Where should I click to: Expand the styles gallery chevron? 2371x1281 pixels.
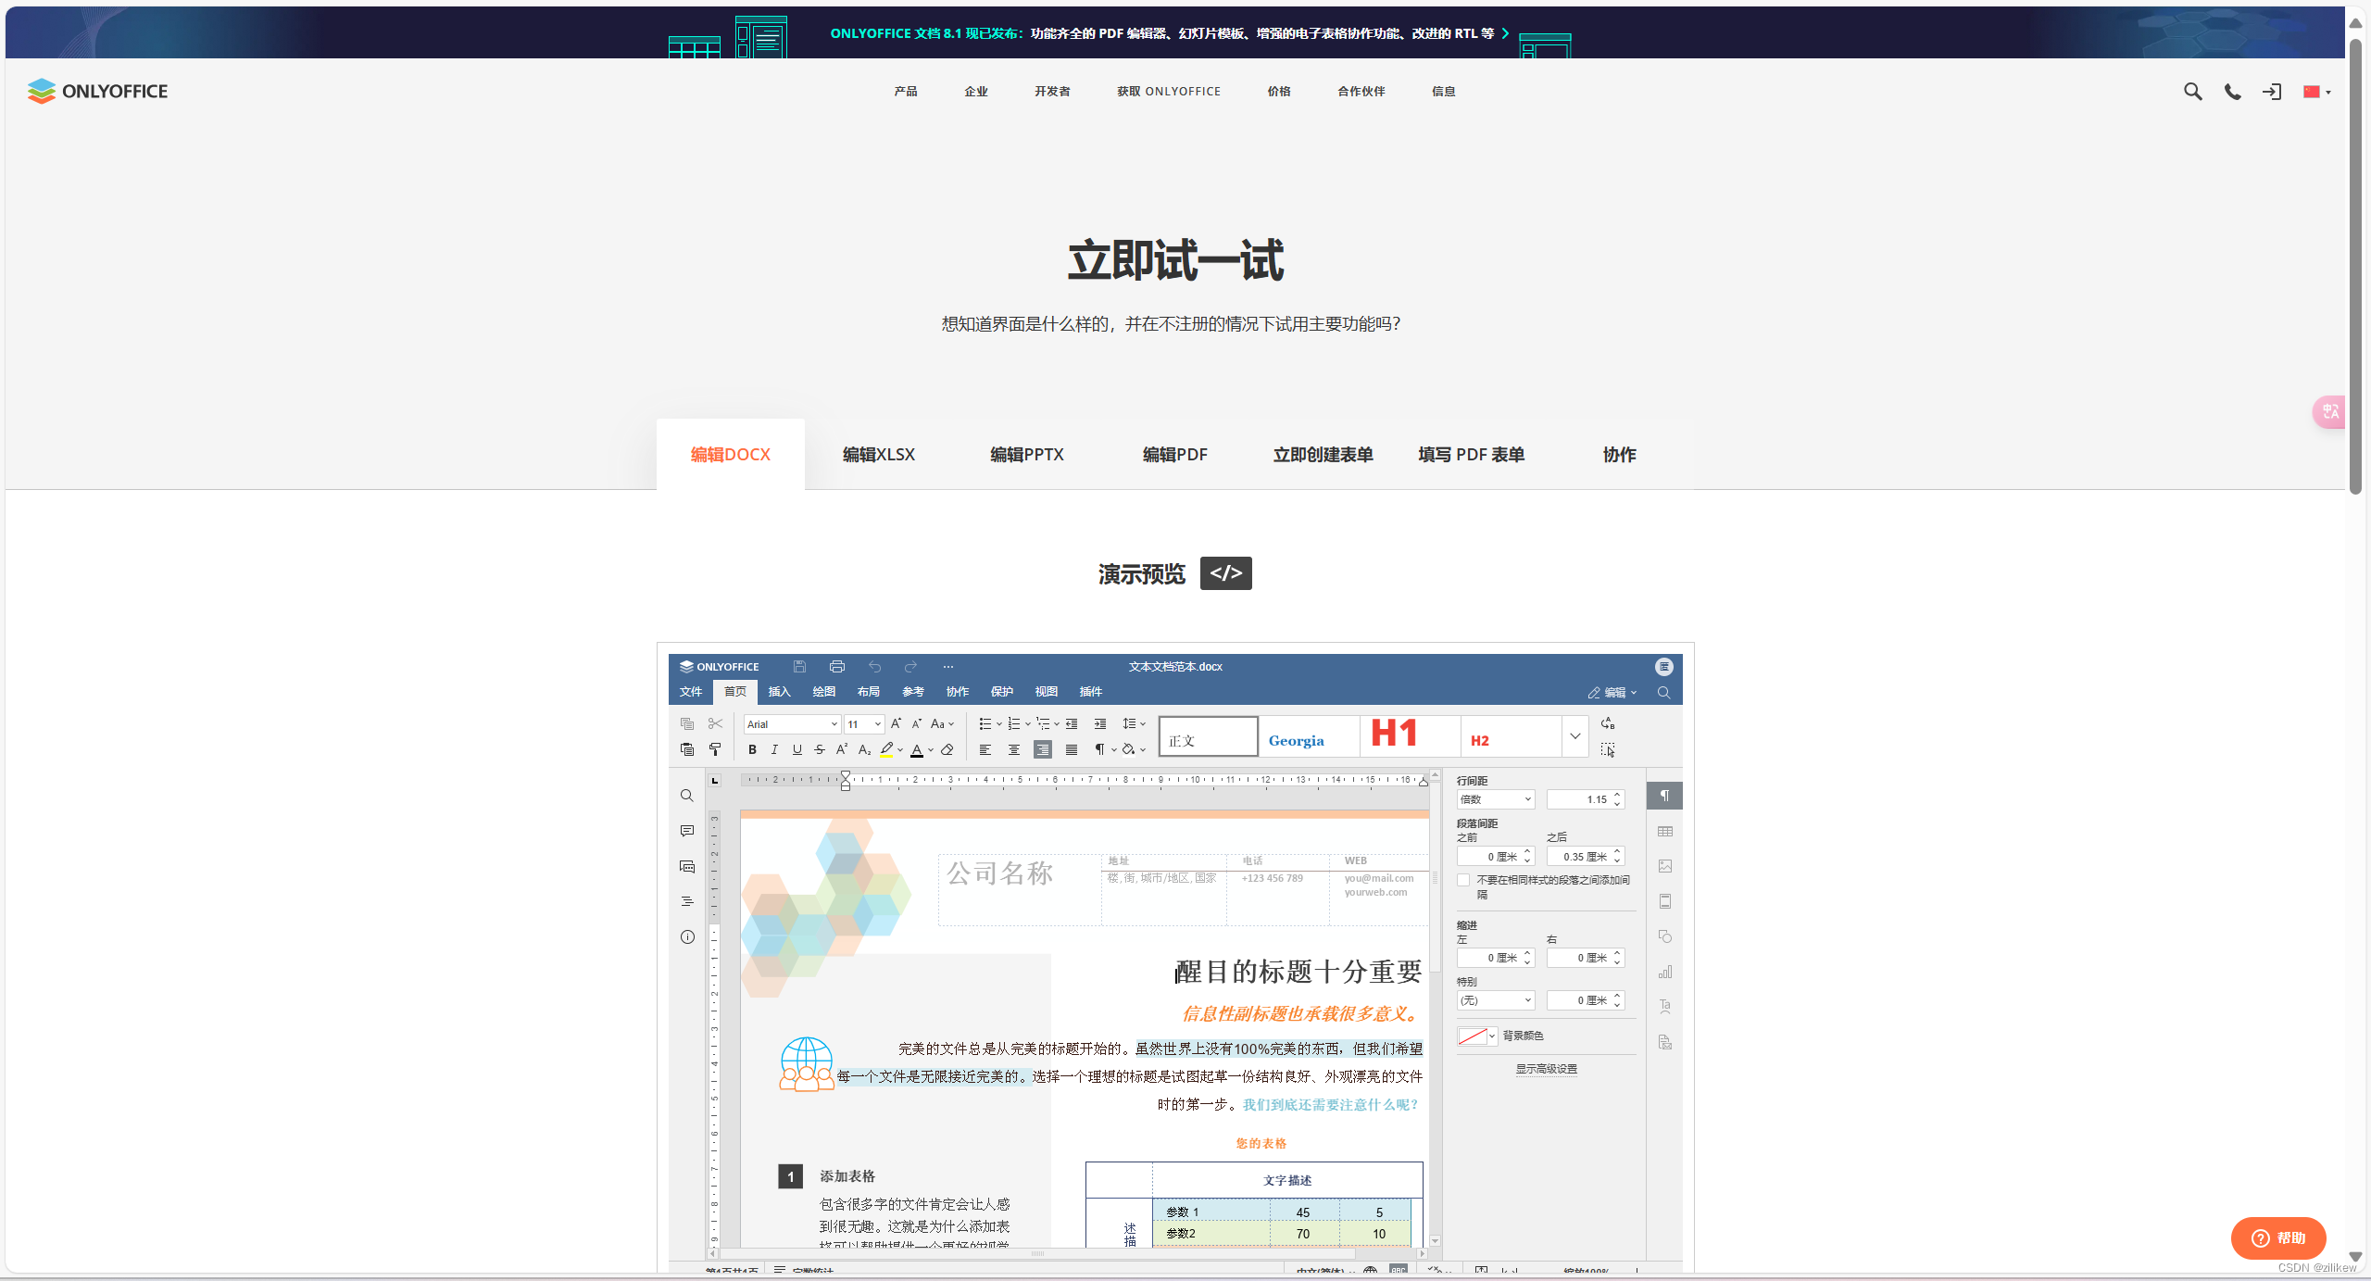1575,736
